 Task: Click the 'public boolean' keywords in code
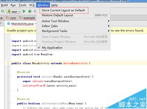pyautogui.click(x=29, y=103)
